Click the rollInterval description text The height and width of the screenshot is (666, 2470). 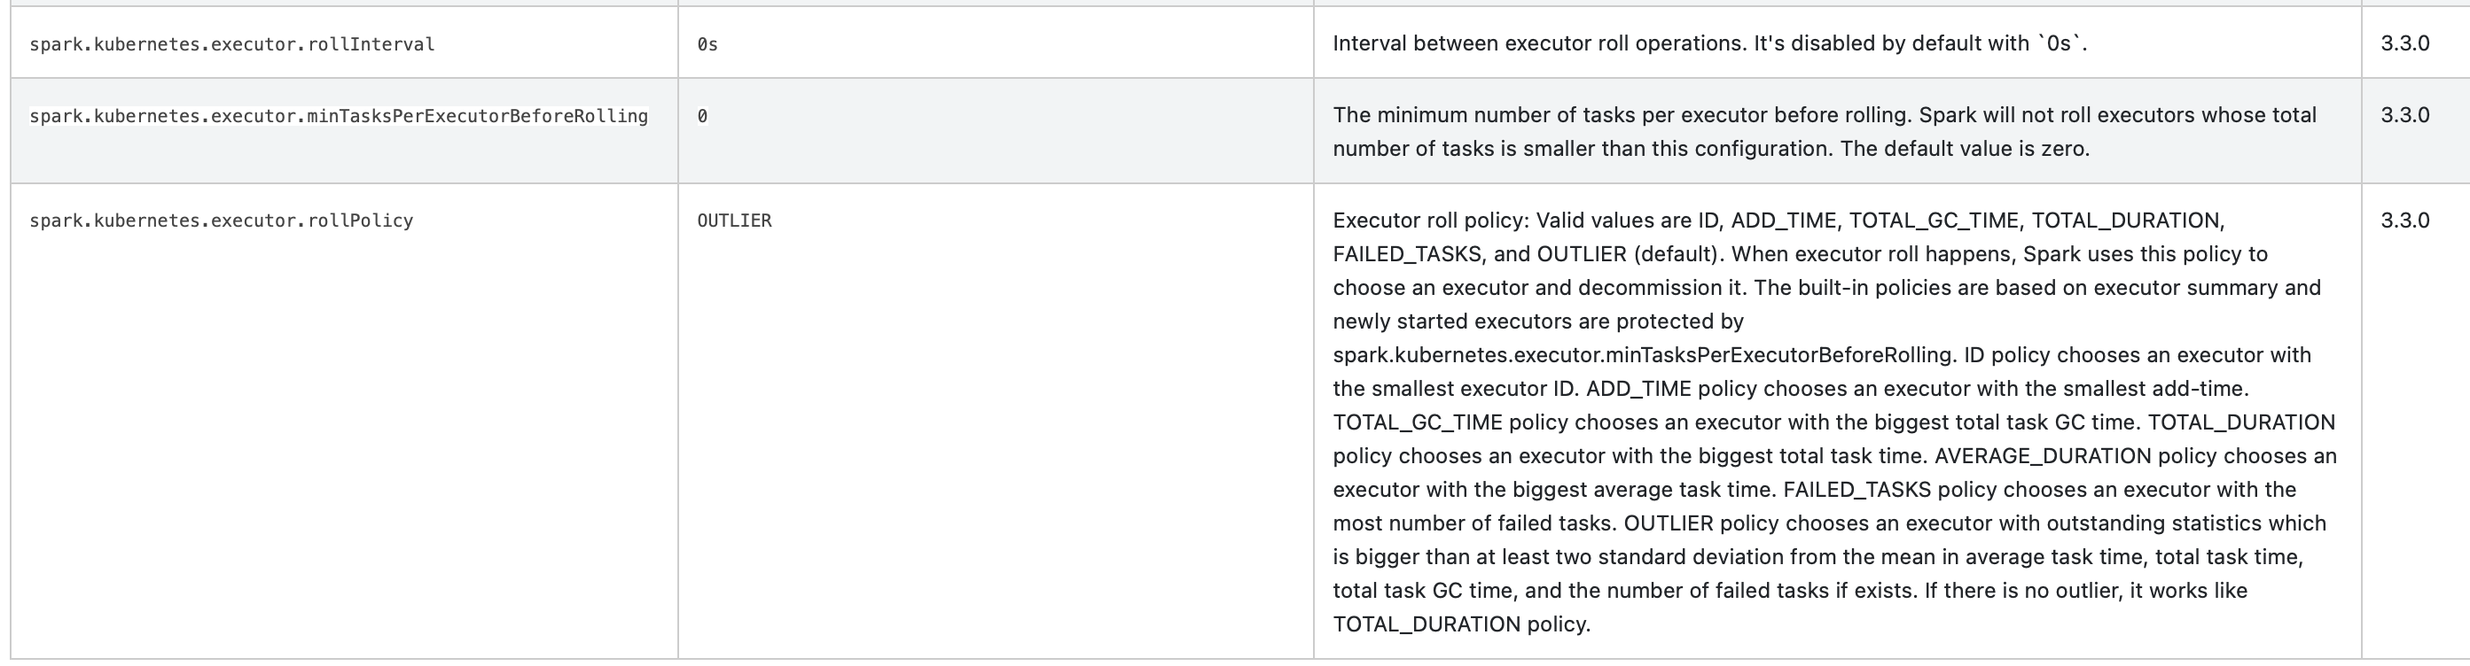click(x=1709, y=43)
